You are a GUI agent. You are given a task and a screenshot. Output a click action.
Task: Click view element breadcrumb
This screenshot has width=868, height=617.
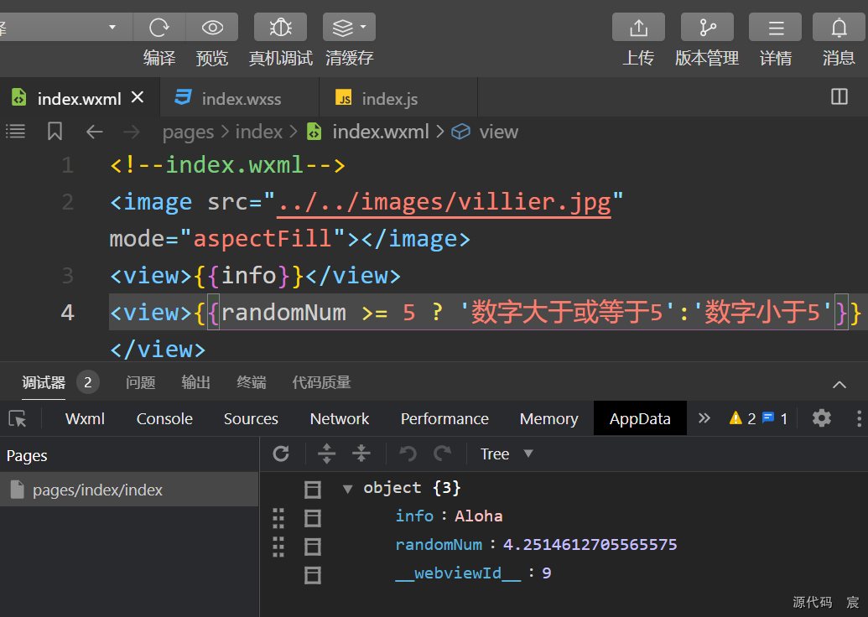[498, 132]
